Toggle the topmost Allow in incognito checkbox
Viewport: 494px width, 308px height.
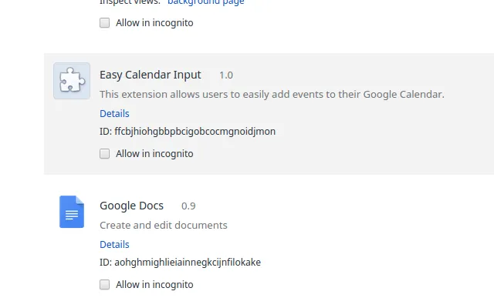105,23
